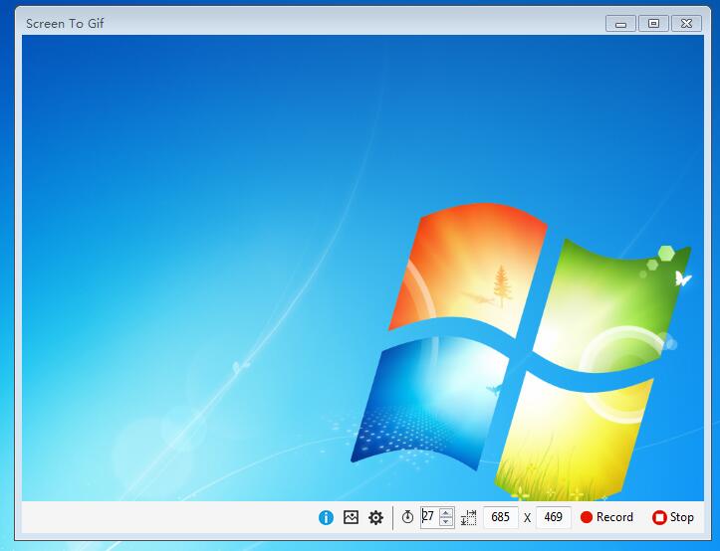
Task: Open the blue info icon
Action: (x=326, y=517)
